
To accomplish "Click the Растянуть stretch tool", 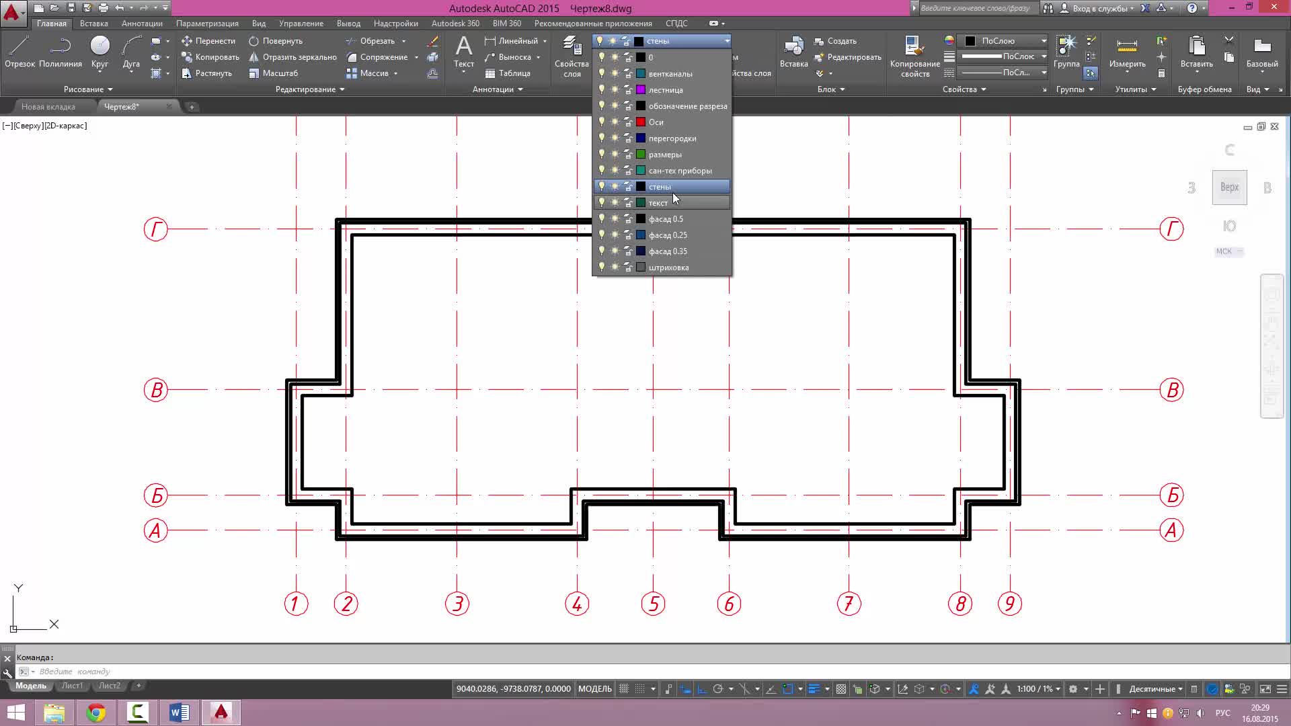I will (x=206, y=73).
